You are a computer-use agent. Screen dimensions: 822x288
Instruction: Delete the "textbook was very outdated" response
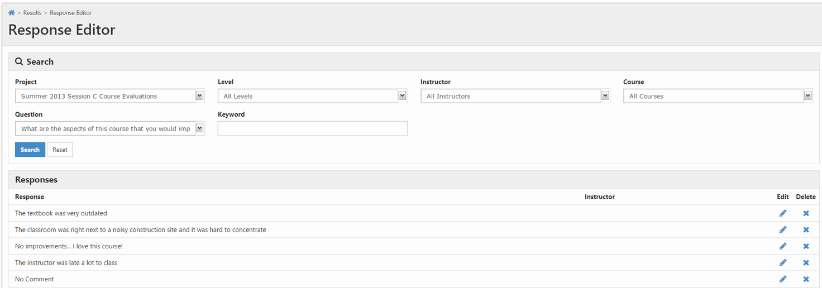(x=806, y=213)
